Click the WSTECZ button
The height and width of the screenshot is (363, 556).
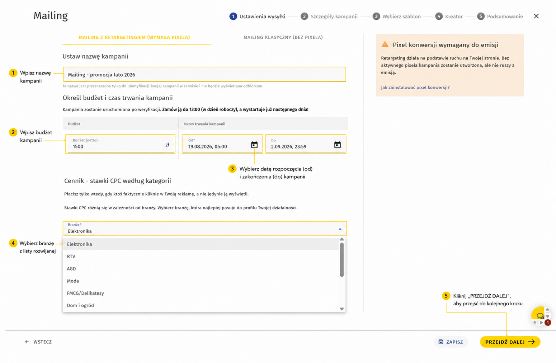coord(38,342)
